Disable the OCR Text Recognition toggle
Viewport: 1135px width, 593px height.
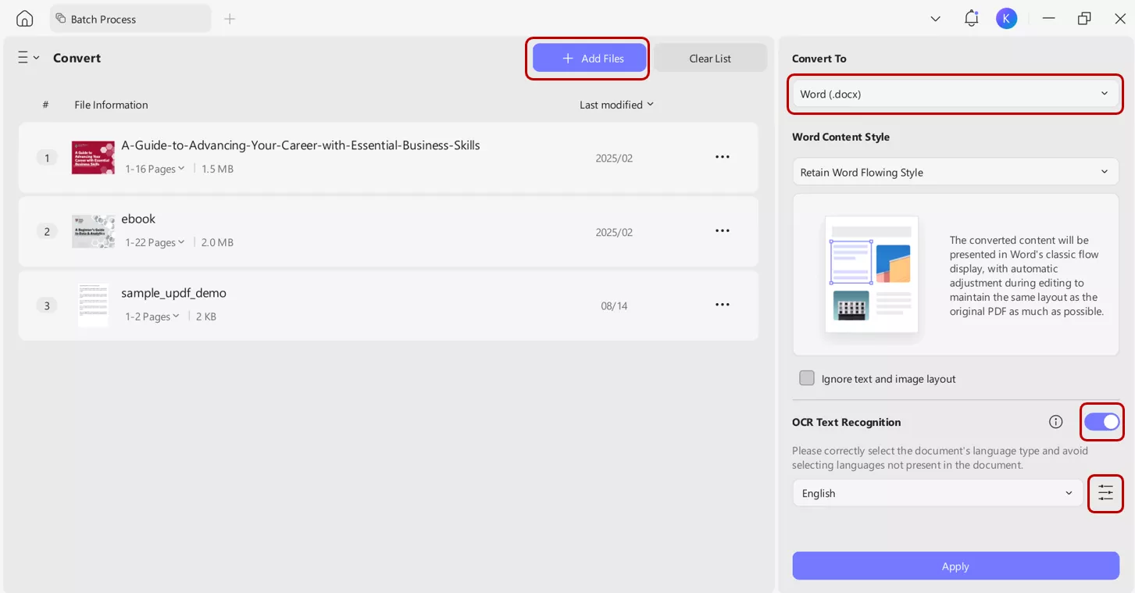click(x=1102, y=422)
